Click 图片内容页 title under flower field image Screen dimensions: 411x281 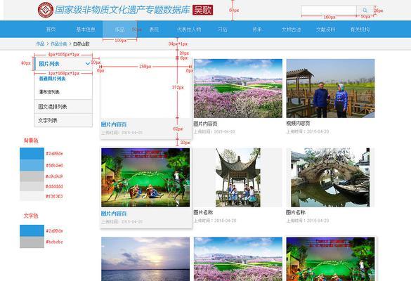coord(205,124)
